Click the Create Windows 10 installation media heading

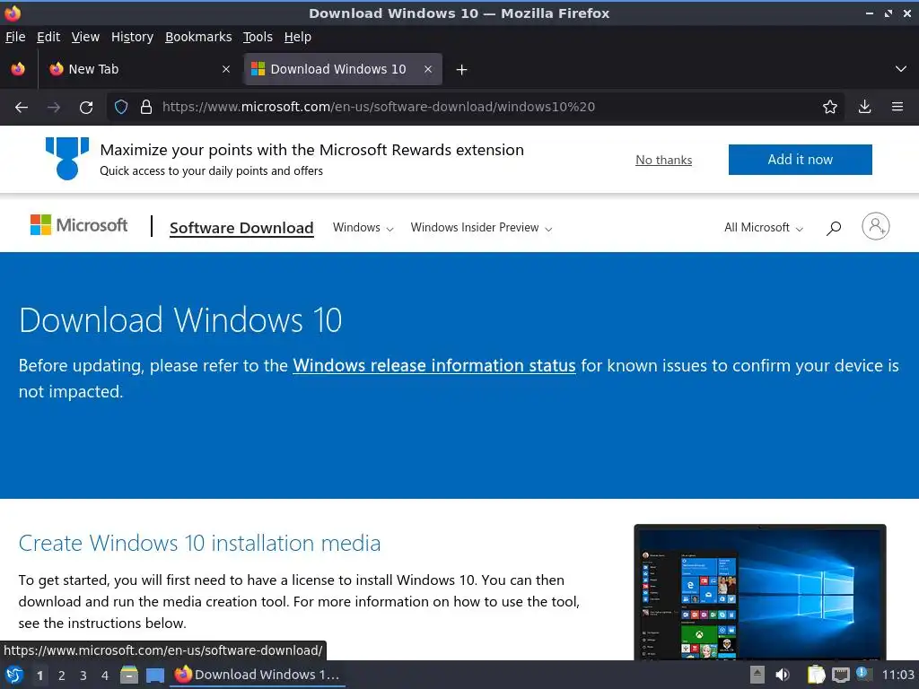pos(200,543)
